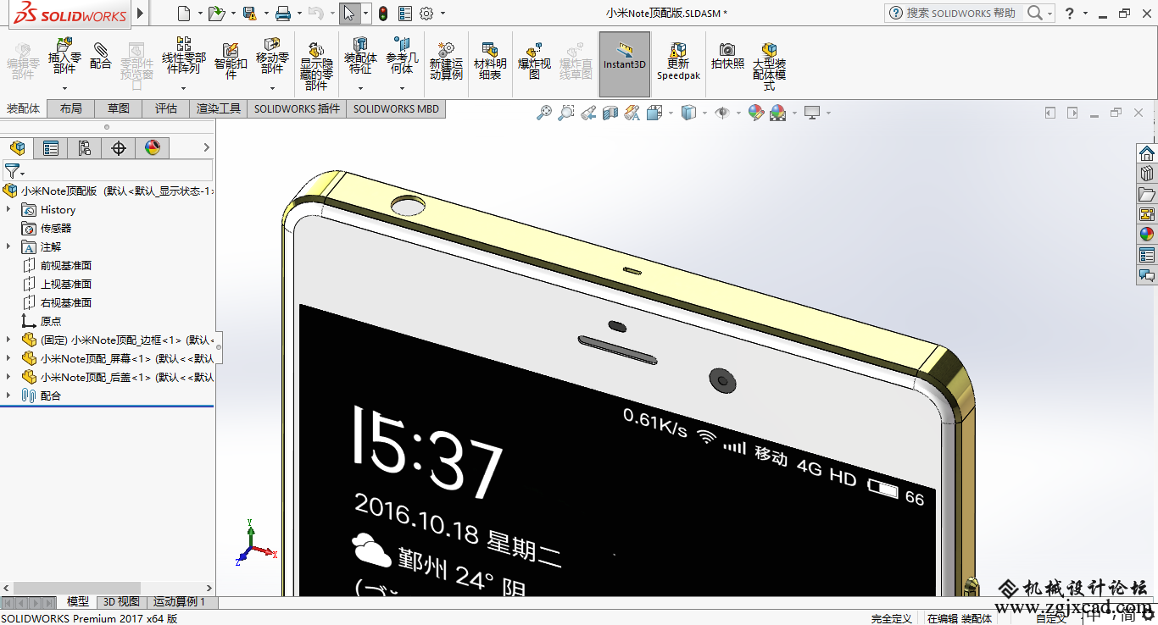Screen dimensions: 1158x625
Task: Click 材料明细表 (Bill of Materials) tool
Action: pyautogui.click(x=490, y=60)
